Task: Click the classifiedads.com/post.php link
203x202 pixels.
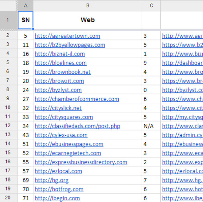Action: tap(77, 126)
